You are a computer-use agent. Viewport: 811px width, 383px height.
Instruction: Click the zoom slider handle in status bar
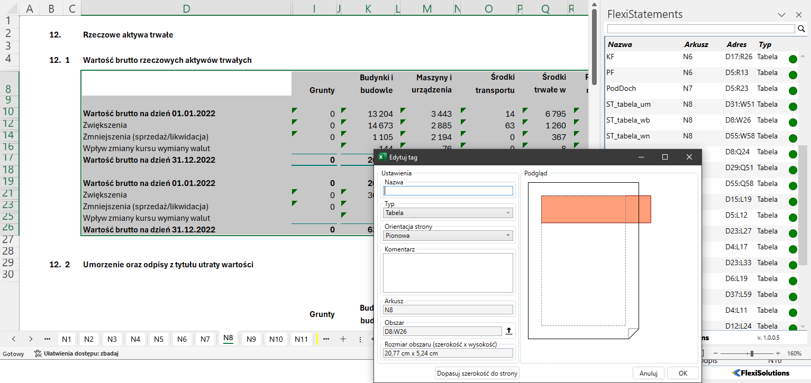click(752, 353)
